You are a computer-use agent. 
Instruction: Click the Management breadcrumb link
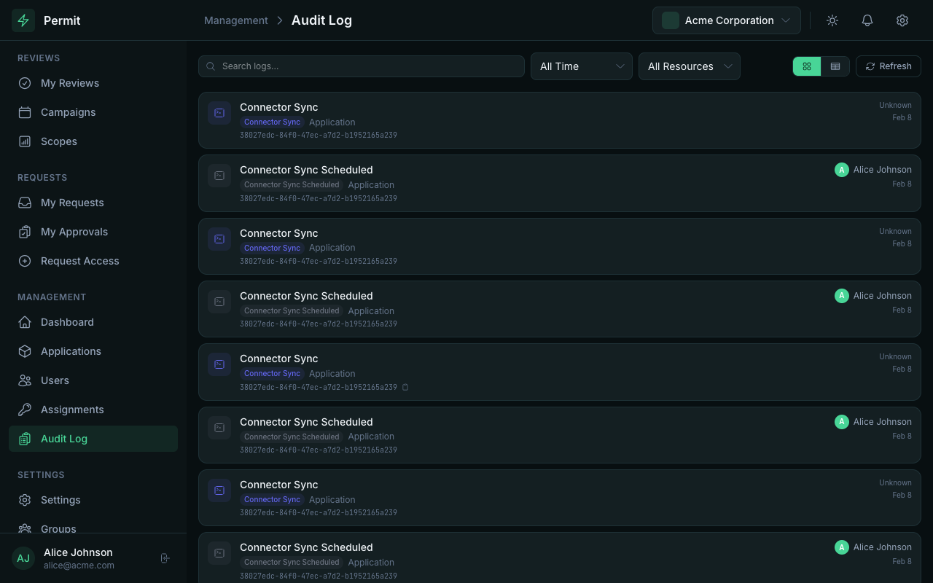236,20
